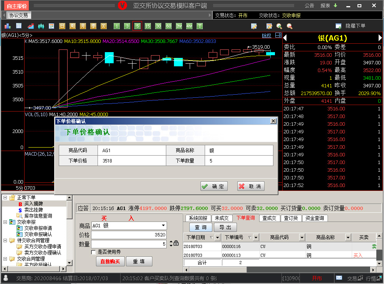Screen dimensions: 384x284
Task: Open the orange table edit icon
Action: coord(269,26)
